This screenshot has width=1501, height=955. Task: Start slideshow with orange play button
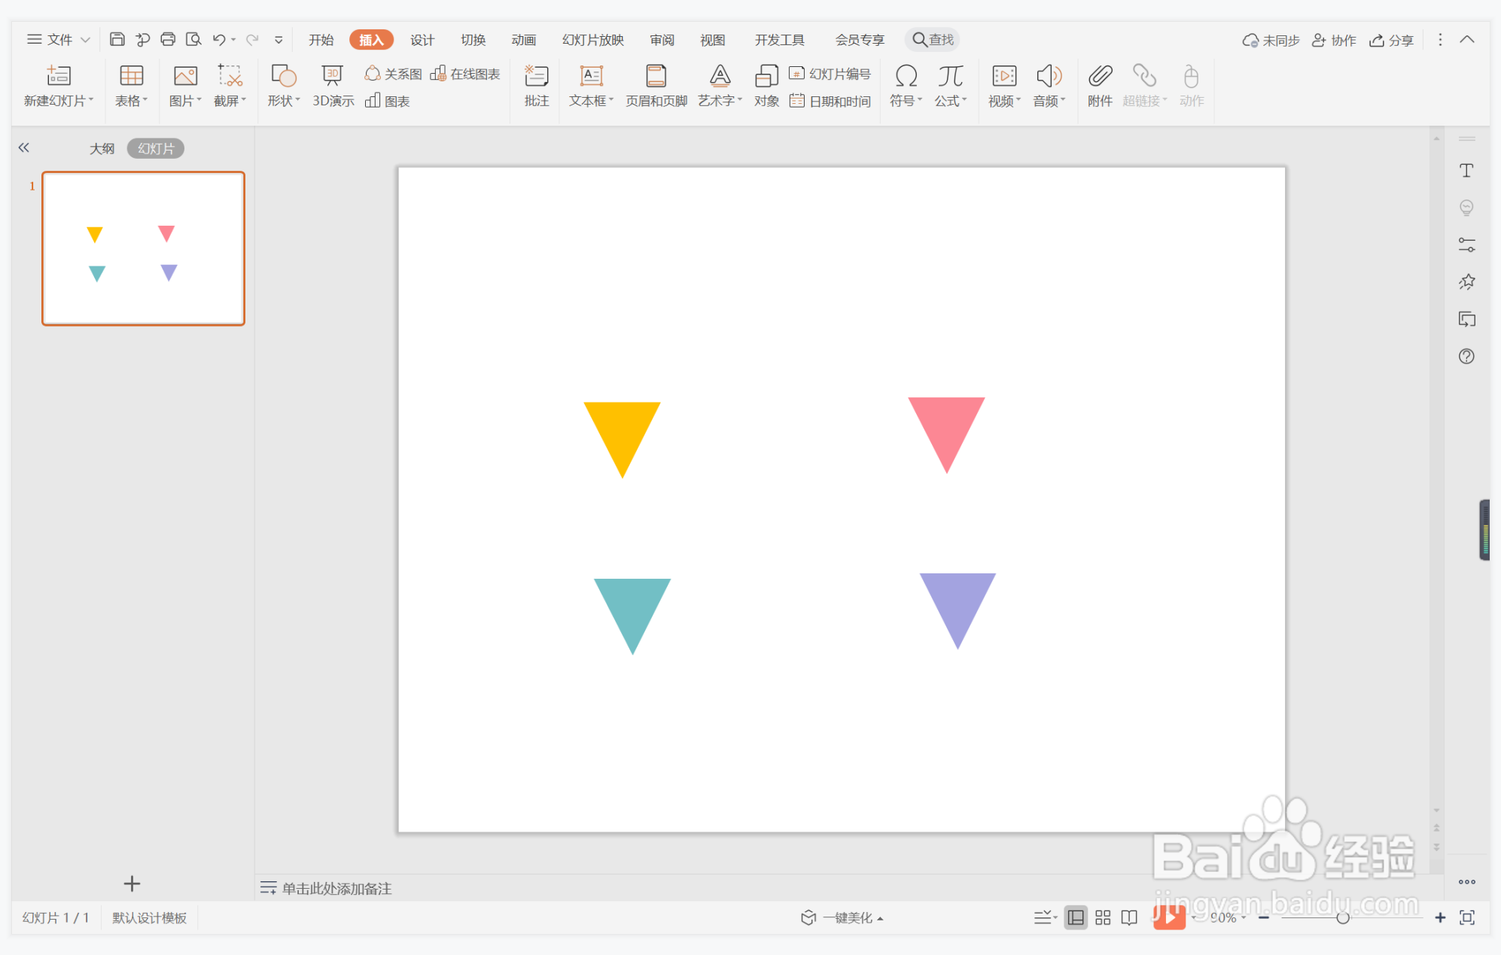1168,917
